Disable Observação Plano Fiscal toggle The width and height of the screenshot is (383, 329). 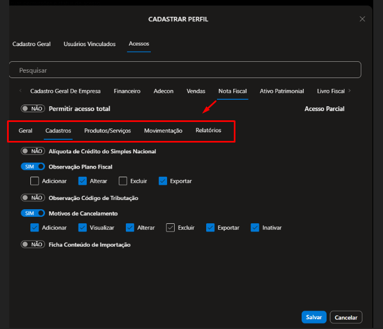coord(33,167)
